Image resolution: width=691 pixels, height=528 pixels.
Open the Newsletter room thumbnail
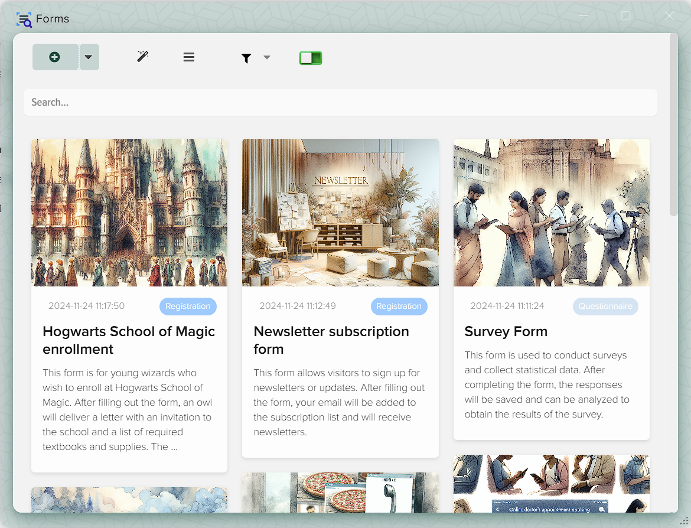point(340,213)
